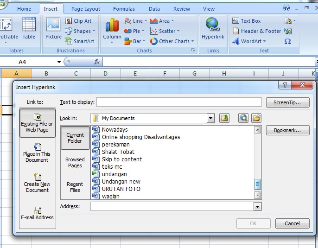Image resolution: width=318 pixels, height=248 pixels.
Task: Insert a Signature Line
Action: [290, 21]
